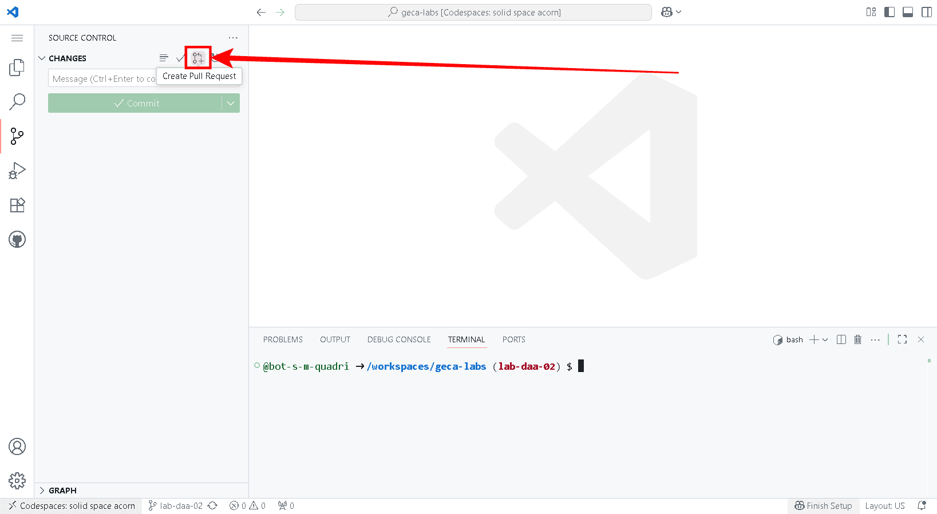Open Codespaces remote indicator in status bar
Screen dimensions: 937x514
72,506
